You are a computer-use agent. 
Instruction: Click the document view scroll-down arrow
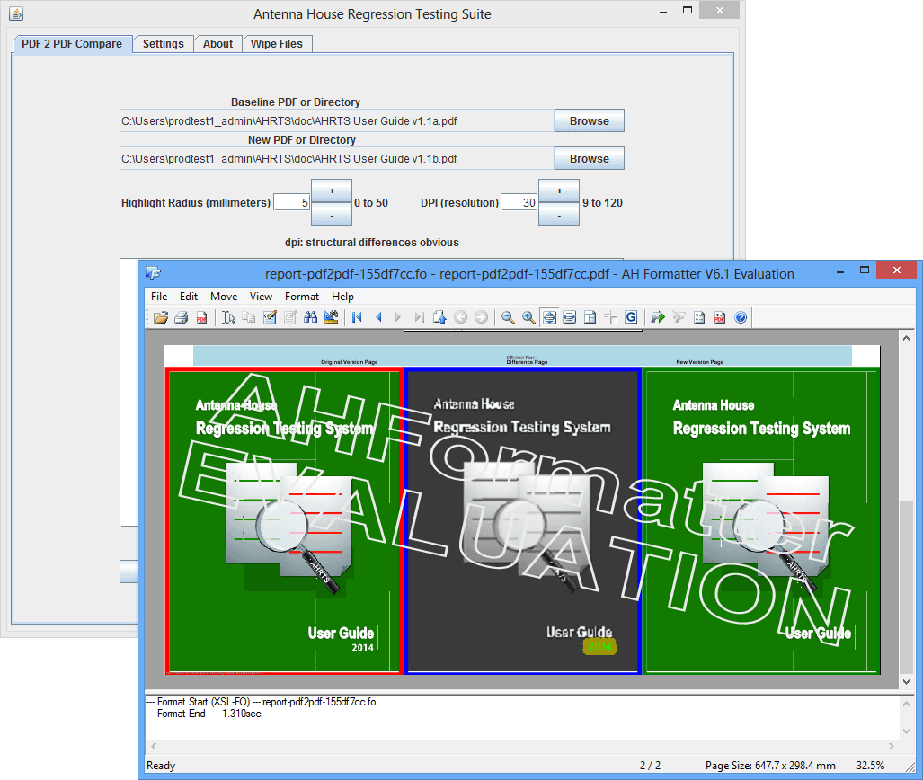coord(906,682)
